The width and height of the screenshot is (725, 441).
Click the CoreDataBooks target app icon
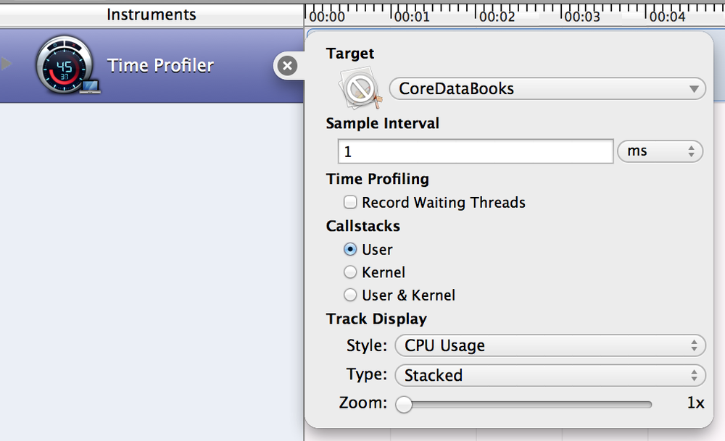[357, 90]
